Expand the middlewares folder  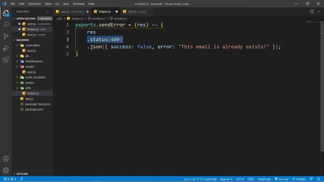point(32,61)
